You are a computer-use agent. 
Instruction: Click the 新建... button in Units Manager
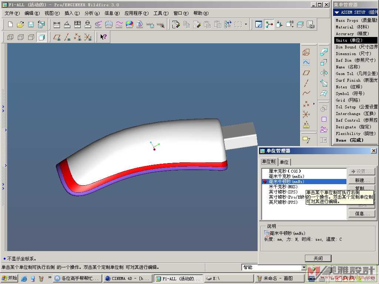(362, 180)
